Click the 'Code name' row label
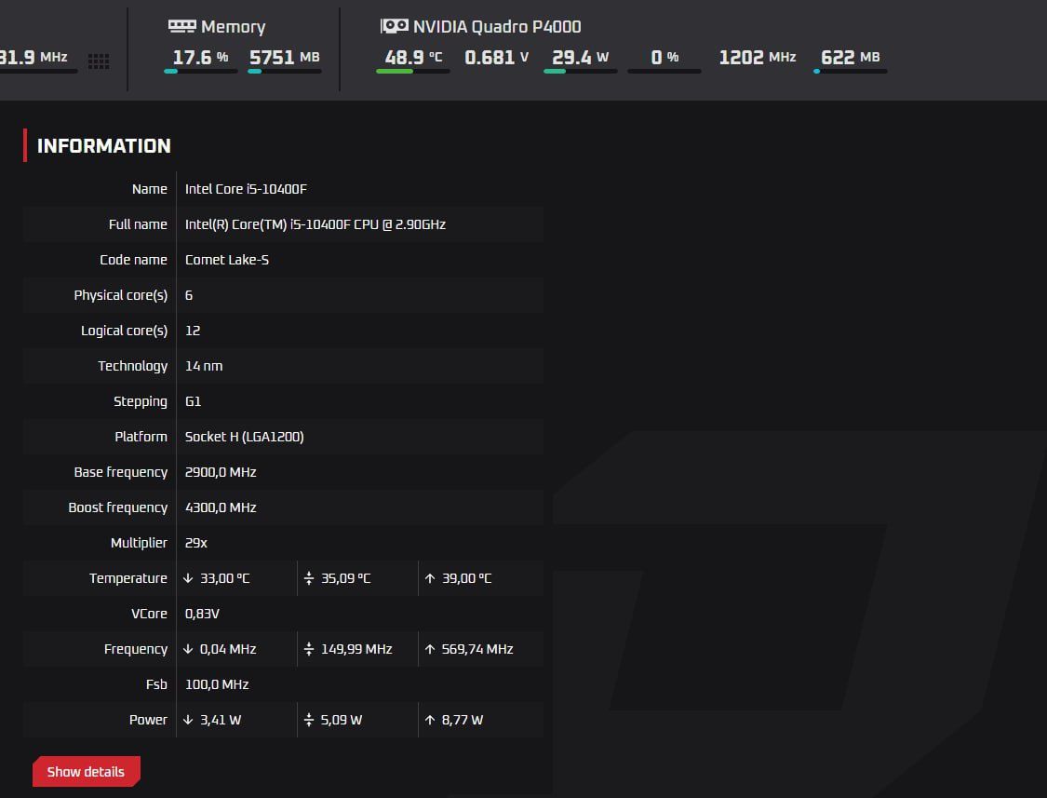The image size is (1047, 798). pos(133,260)
